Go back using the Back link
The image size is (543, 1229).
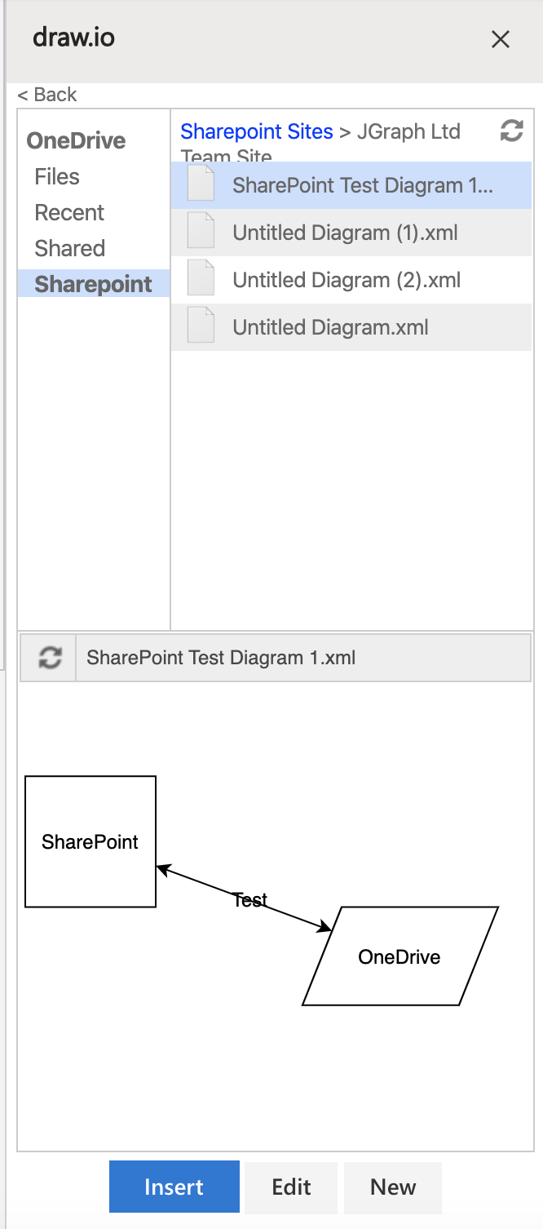tap(46, 95)
